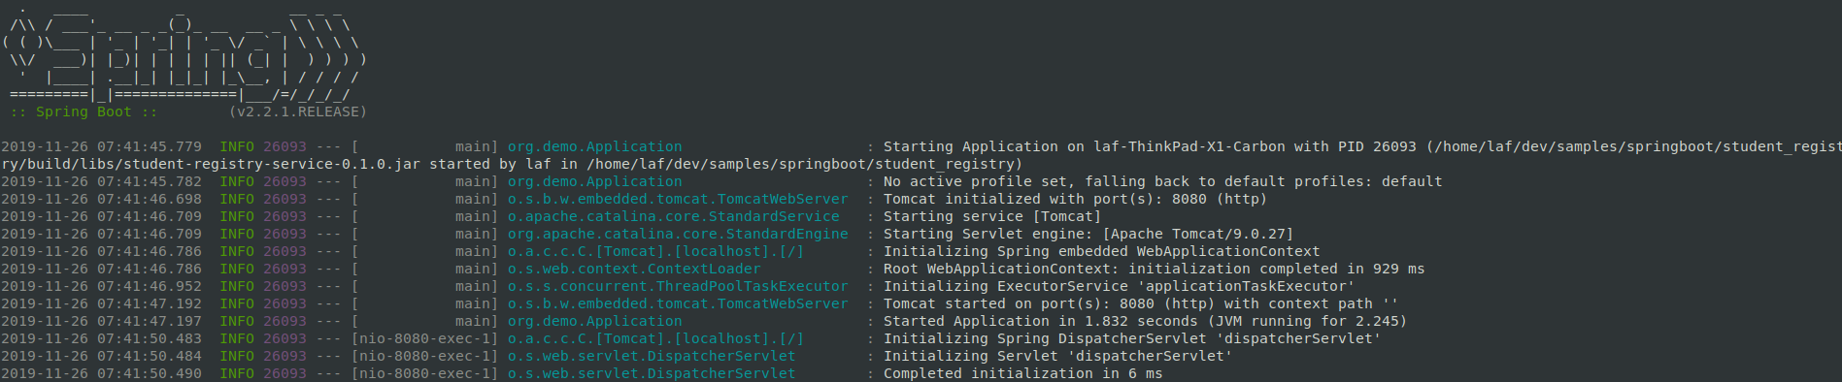Click 'org.demo.Application' on the 07:41:45.779 line

(594, 146)
